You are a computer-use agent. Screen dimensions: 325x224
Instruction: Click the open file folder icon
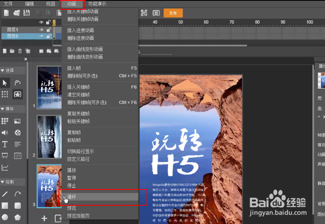17,13
